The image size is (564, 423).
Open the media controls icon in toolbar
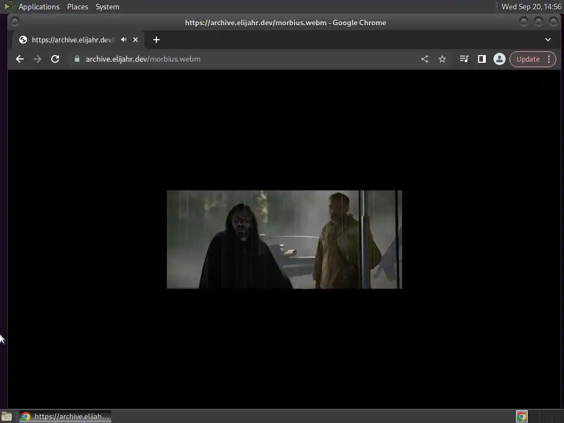coord(464,59)
